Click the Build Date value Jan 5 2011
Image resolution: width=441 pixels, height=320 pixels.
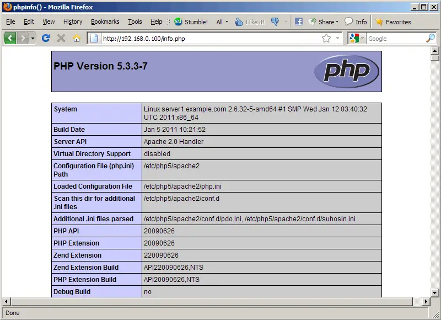(175, 130)
